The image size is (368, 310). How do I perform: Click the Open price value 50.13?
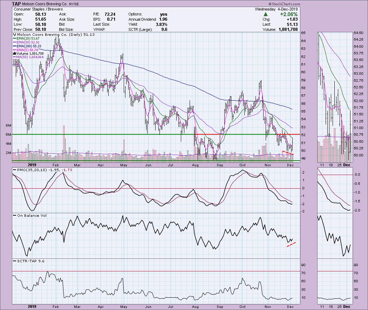pyautogui.click(x=41, y=14)
